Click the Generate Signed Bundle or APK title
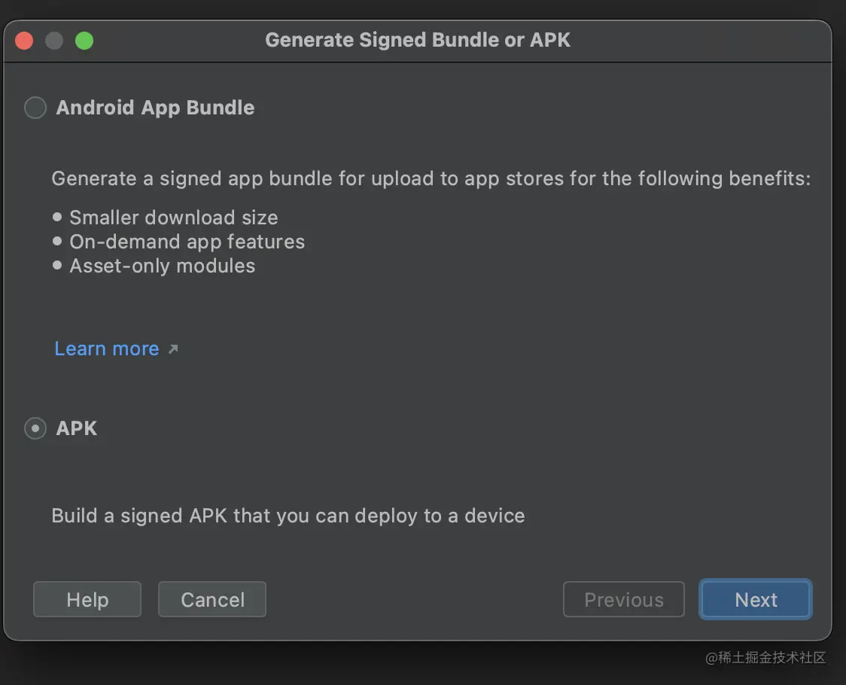846x685 pixels. (418, 40)
